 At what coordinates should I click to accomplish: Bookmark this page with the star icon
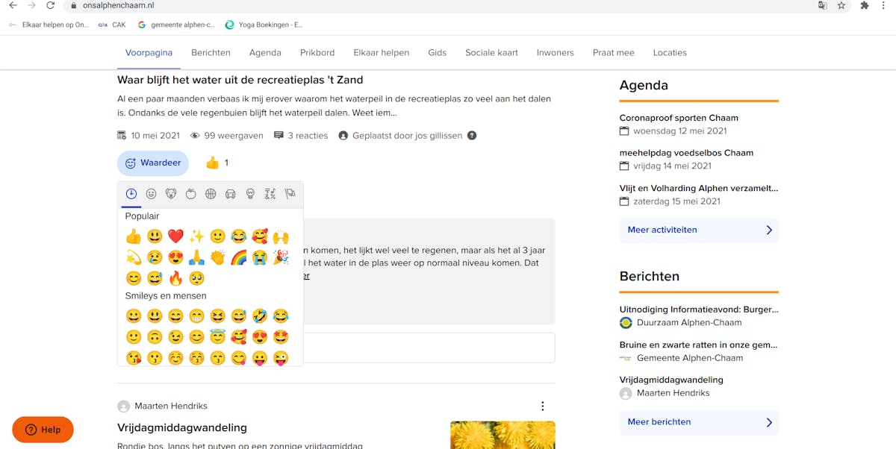(841, 5)
